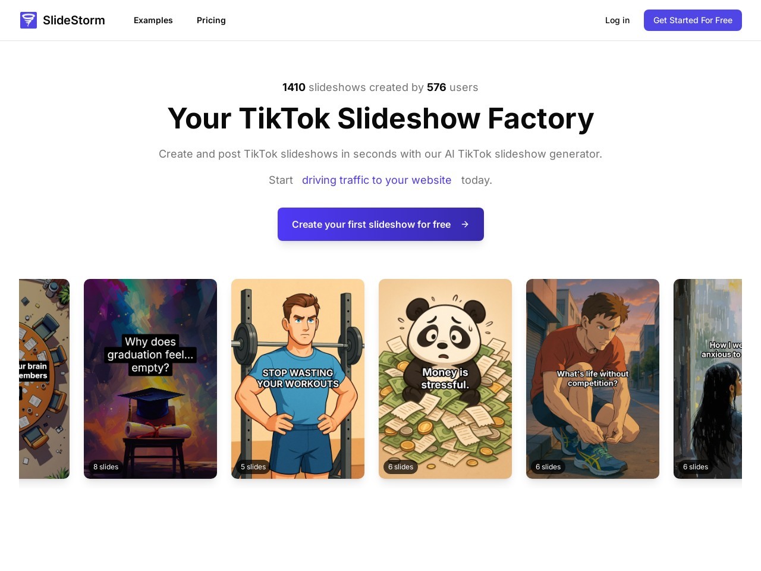Open the partially visible anxious slideshow on right
Image resolution: width=761 pixels, height=571 pixels.
click(707, 379)
